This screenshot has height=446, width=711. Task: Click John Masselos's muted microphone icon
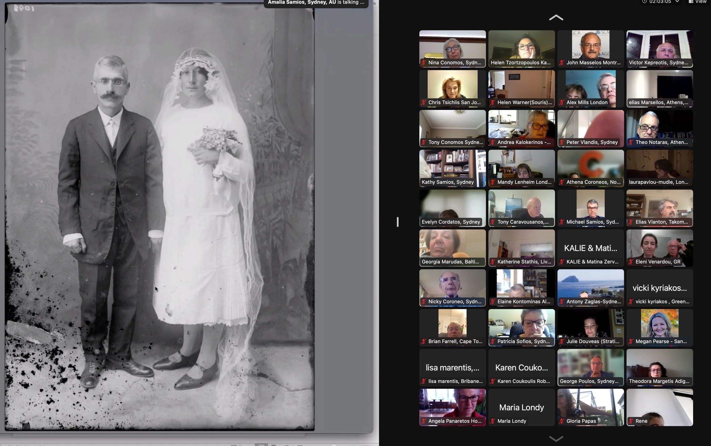coord(562,63)
